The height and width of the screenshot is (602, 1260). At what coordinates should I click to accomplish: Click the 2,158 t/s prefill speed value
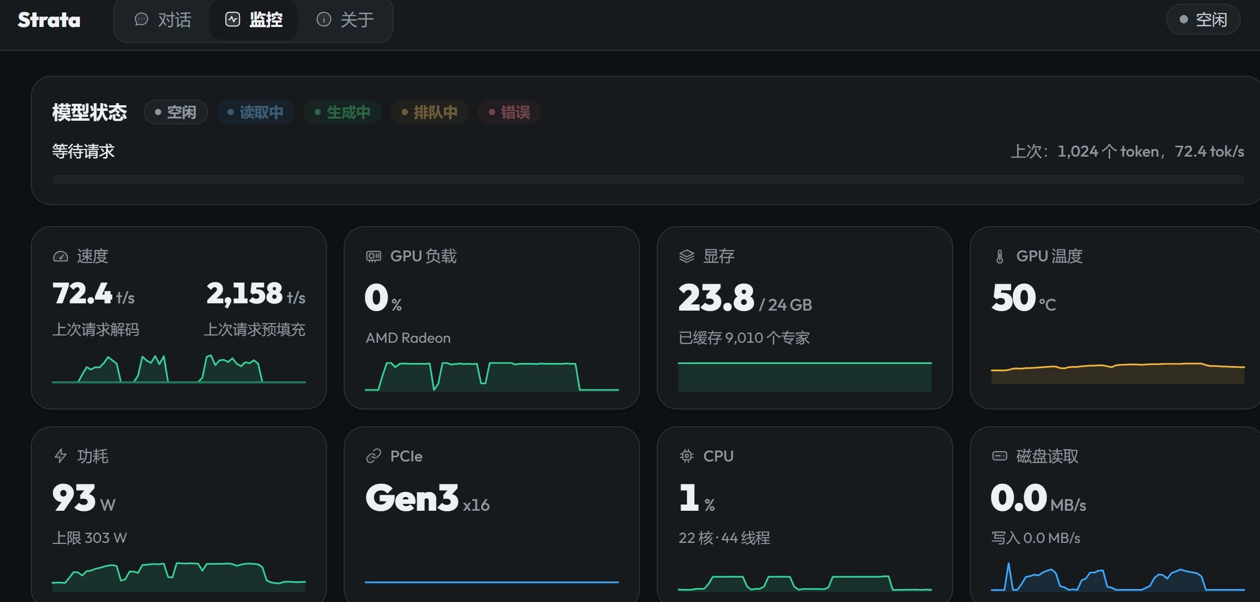[256, 294]
